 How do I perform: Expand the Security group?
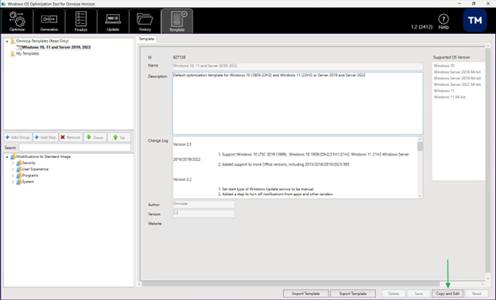point(13,163)
